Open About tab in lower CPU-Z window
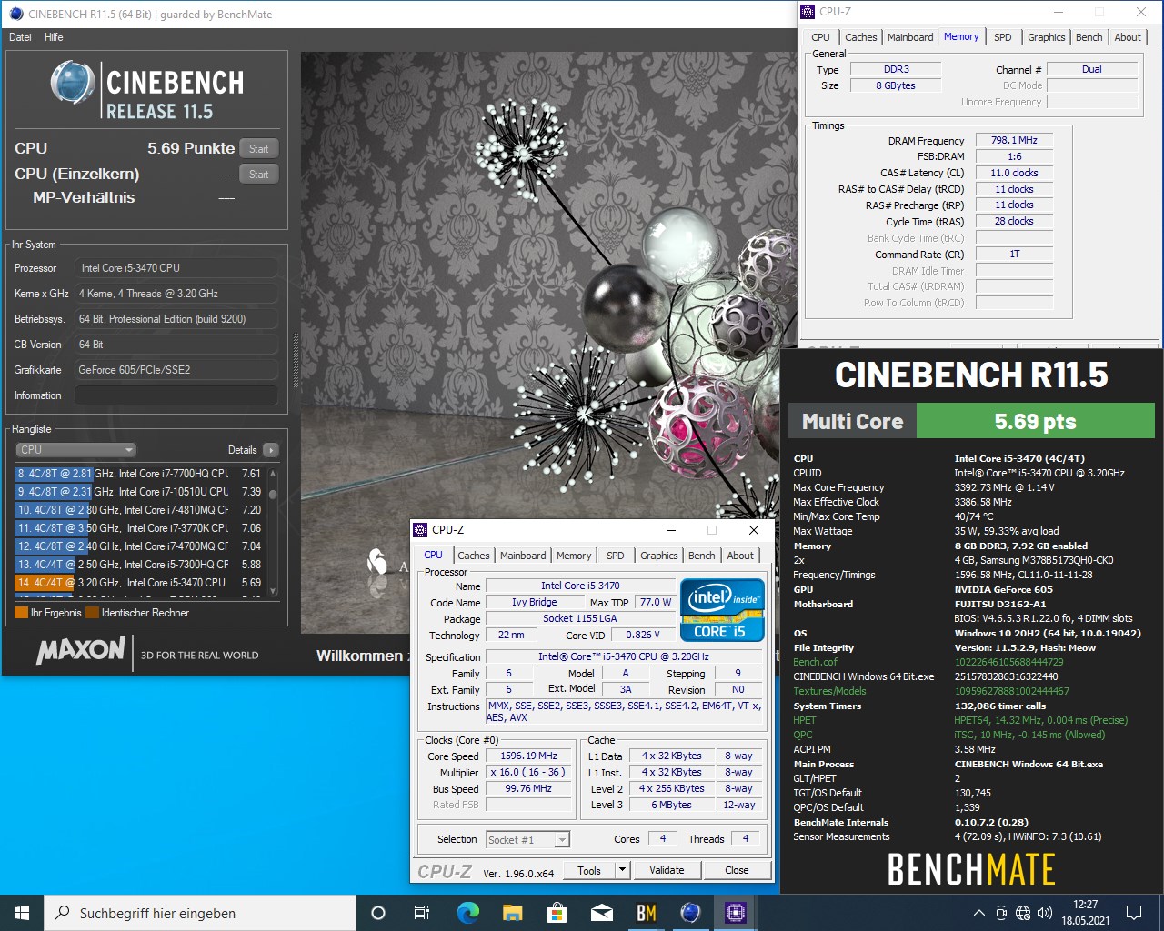 point(740,556)
